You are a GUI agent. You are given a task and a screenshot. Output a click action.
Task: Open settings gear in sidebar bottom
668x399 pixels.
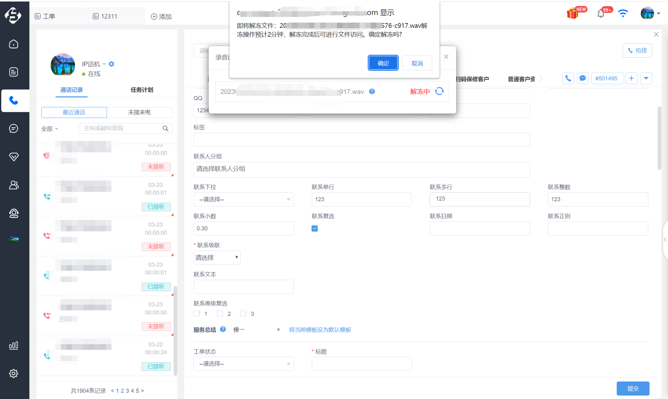pos(13,373)
